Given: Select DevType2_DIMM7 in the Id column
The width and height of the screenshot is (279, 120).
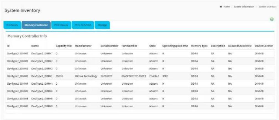Looking at the screenshot, I should (18, 54).
